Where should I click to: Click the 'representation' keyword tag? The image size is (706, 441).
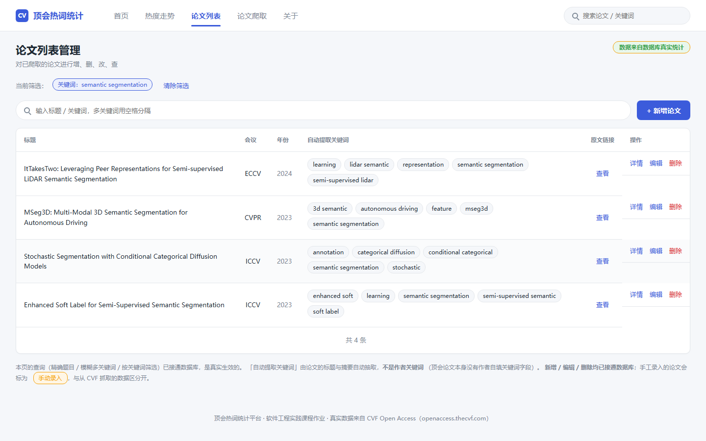pos(423,165)
